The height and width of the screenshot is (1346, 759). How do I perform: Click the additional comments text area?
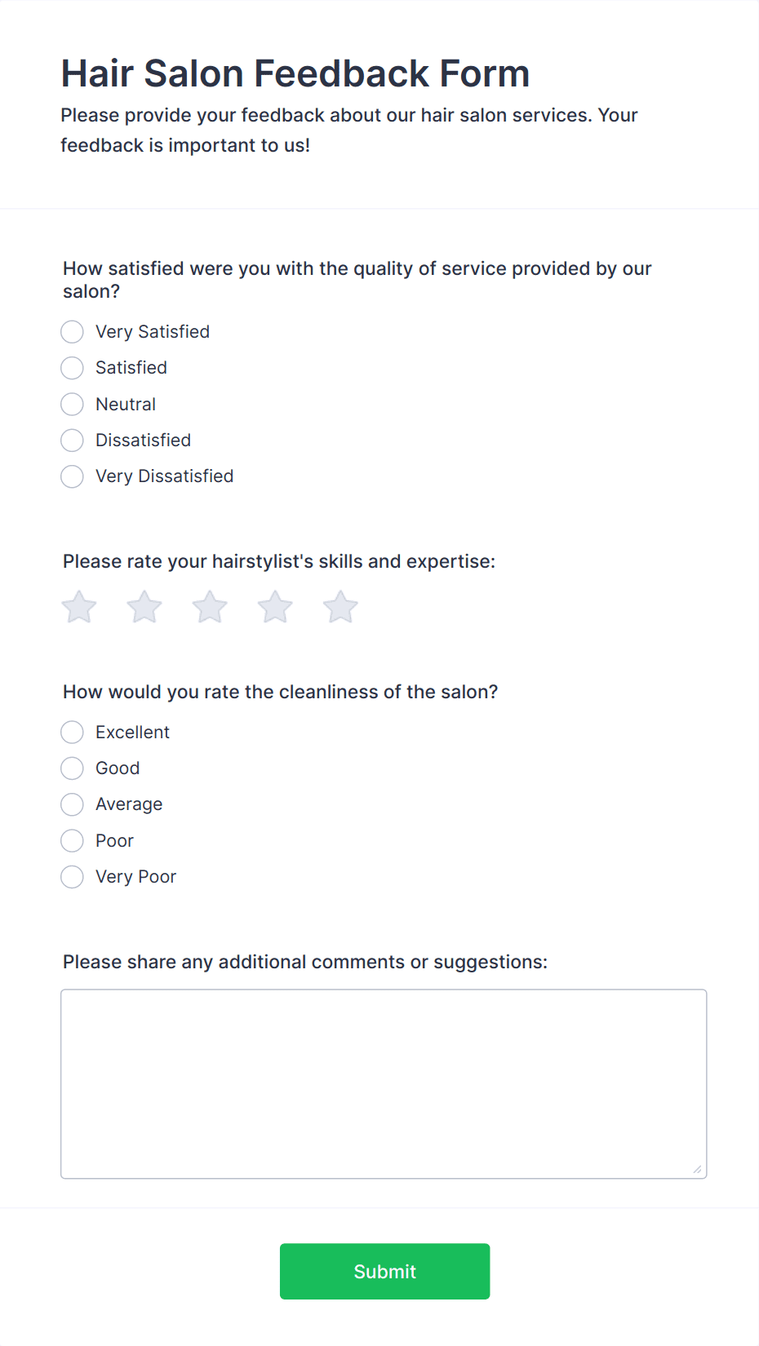tap(384, 1084)
